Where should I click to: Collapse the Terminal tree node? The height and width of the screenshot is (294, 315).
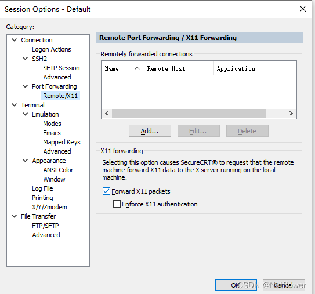pyautogui.click(x=15, y=105)
